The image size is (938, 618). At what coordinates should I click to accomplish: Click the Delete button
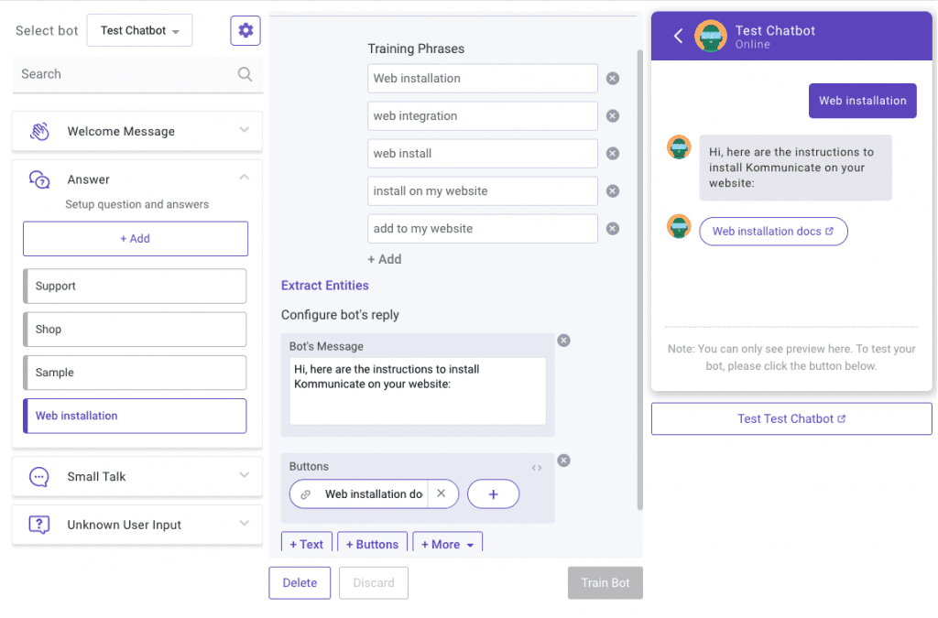(x=300, y=582)
